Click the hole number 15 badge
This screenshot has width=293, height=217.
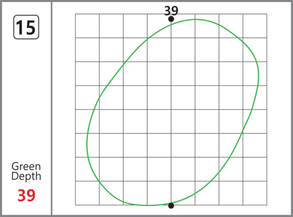26,27
